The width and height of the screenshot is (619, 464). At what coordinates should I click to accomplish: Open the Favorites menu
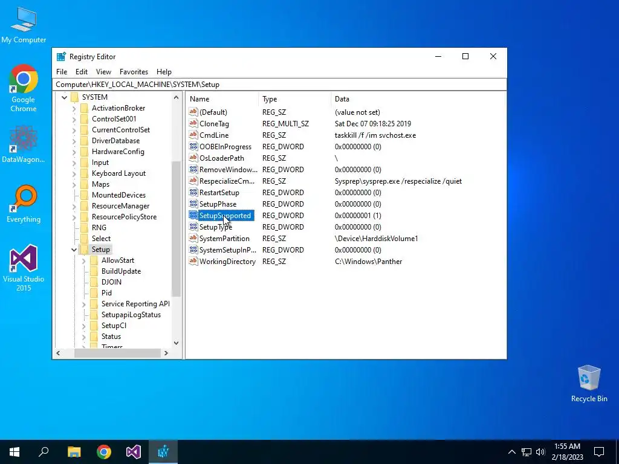point(134,72)
